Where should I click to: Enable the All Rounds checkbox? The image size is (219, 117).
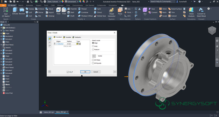point(93,63)
